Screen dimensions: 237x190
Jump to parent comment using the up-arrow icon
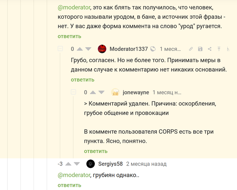(x=219, y=49)
